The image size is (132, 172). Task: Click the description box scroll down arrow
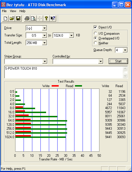point(125,76)
